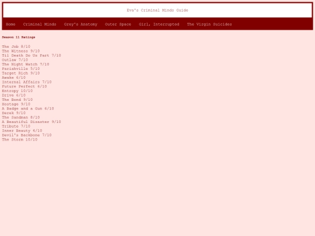Click A Beautiful Disaster 9/10 entry

point(32,122)
